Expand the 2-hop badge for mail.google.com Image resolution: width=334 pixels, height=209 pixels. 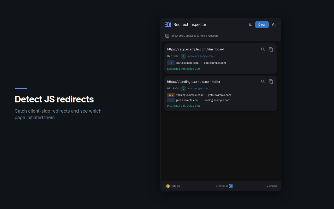tap(183, 89)
